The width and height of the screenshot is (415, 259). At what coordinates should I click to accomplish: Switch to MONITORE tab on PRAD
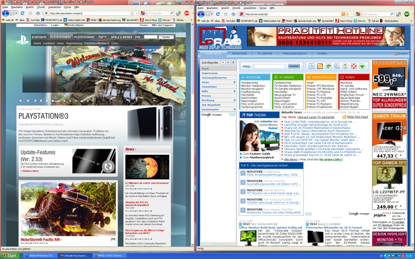pyautogui.click(x=239, y=54)
